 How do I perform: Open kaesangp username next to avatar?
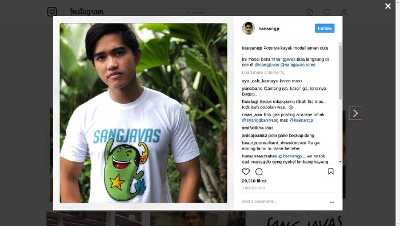point(269,29)
